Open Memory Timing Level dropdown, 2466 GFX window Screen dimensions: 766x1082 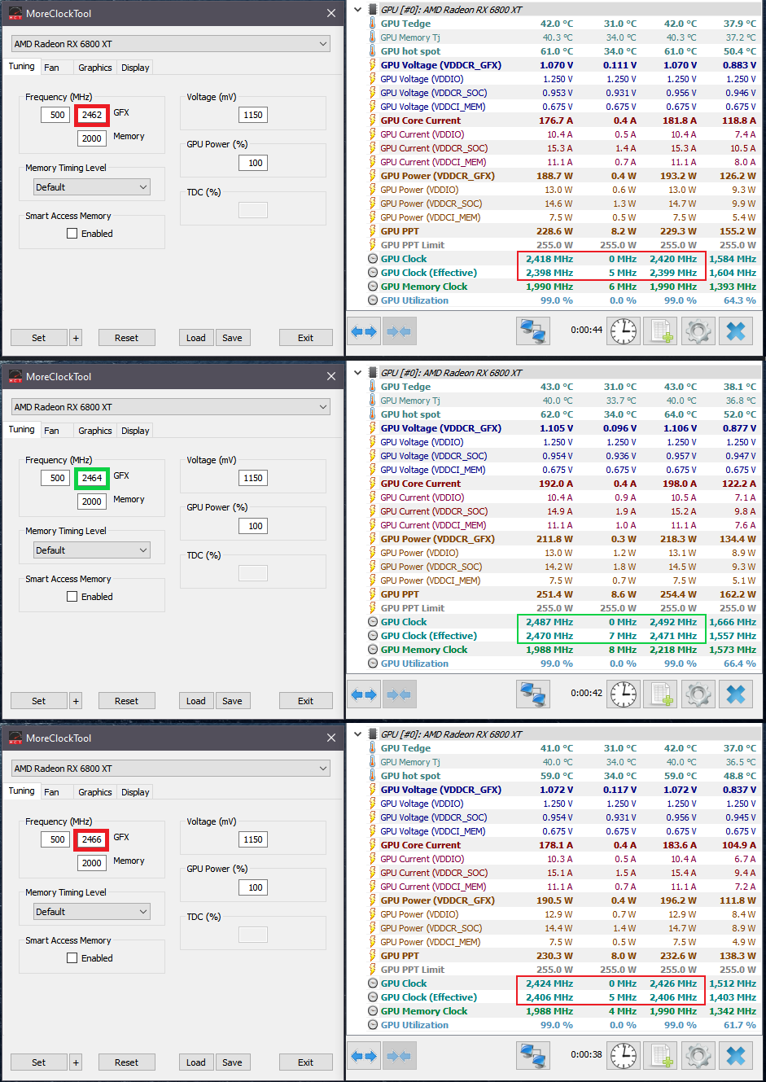92,912
